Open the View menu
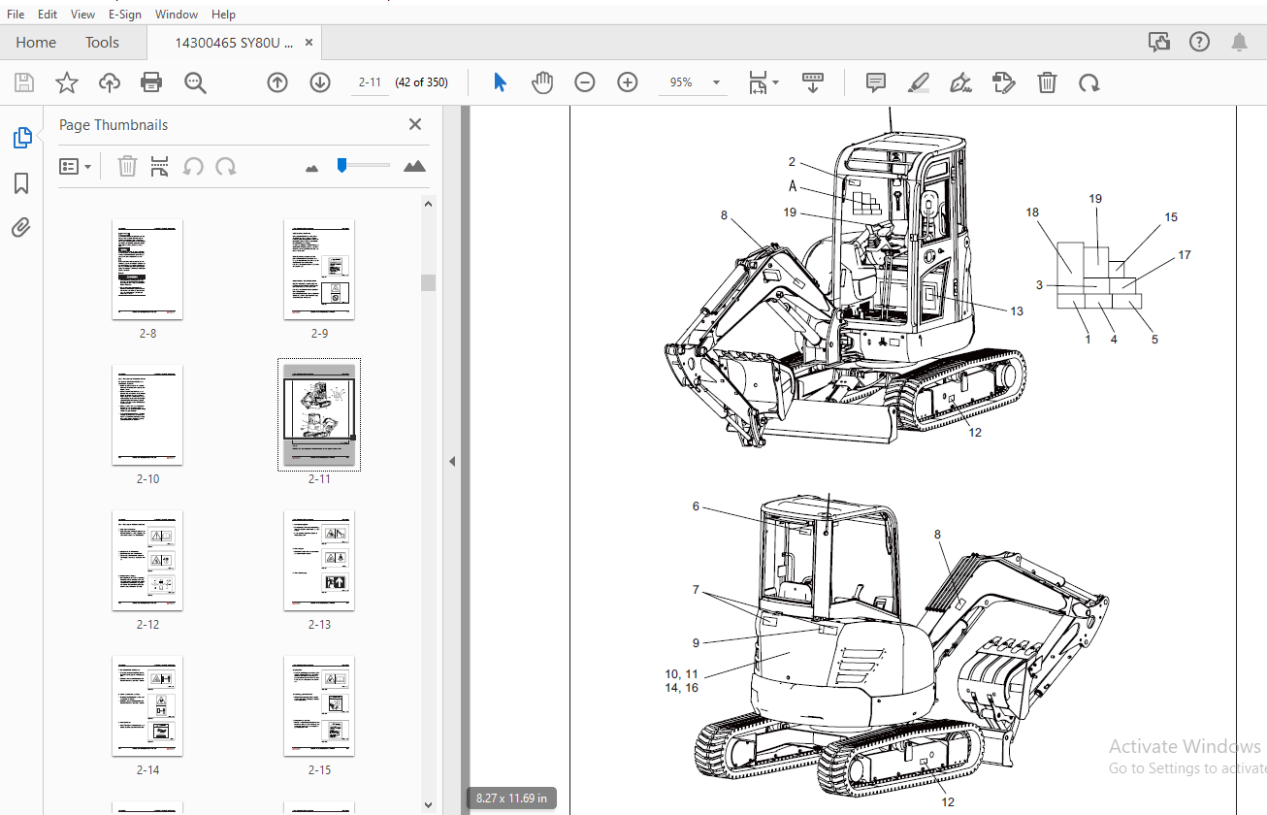 (83, 15)
